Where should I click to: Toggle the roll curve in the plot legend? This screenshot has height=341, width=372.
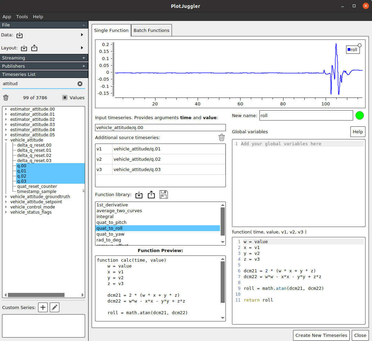click(352, 49)
